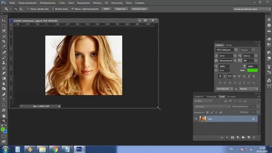The image size is (272, 153).
Task: Select the Path Selection tool
Action: coord(4,105)
